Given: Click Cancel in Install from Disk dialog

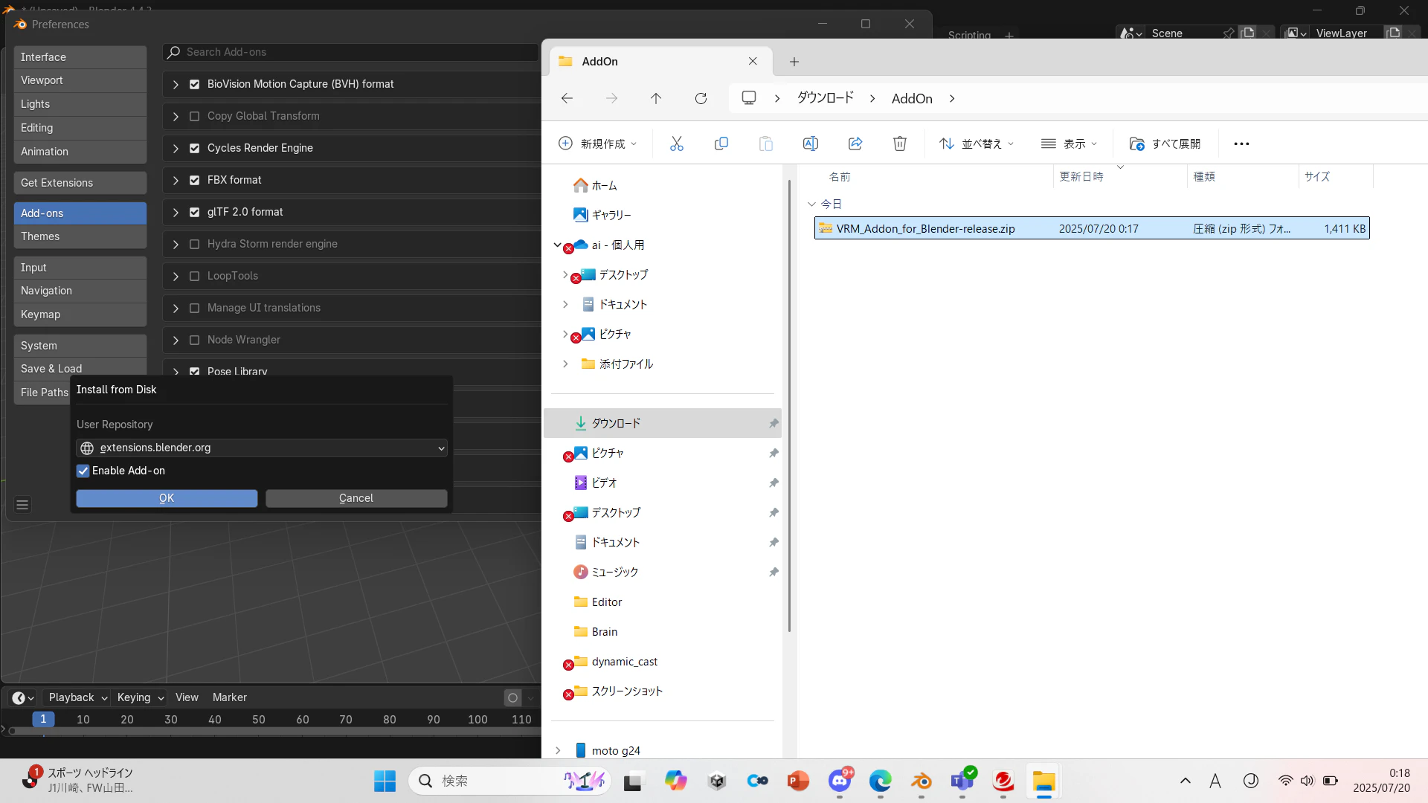Looking at the screenshot, I should point(356,498).
